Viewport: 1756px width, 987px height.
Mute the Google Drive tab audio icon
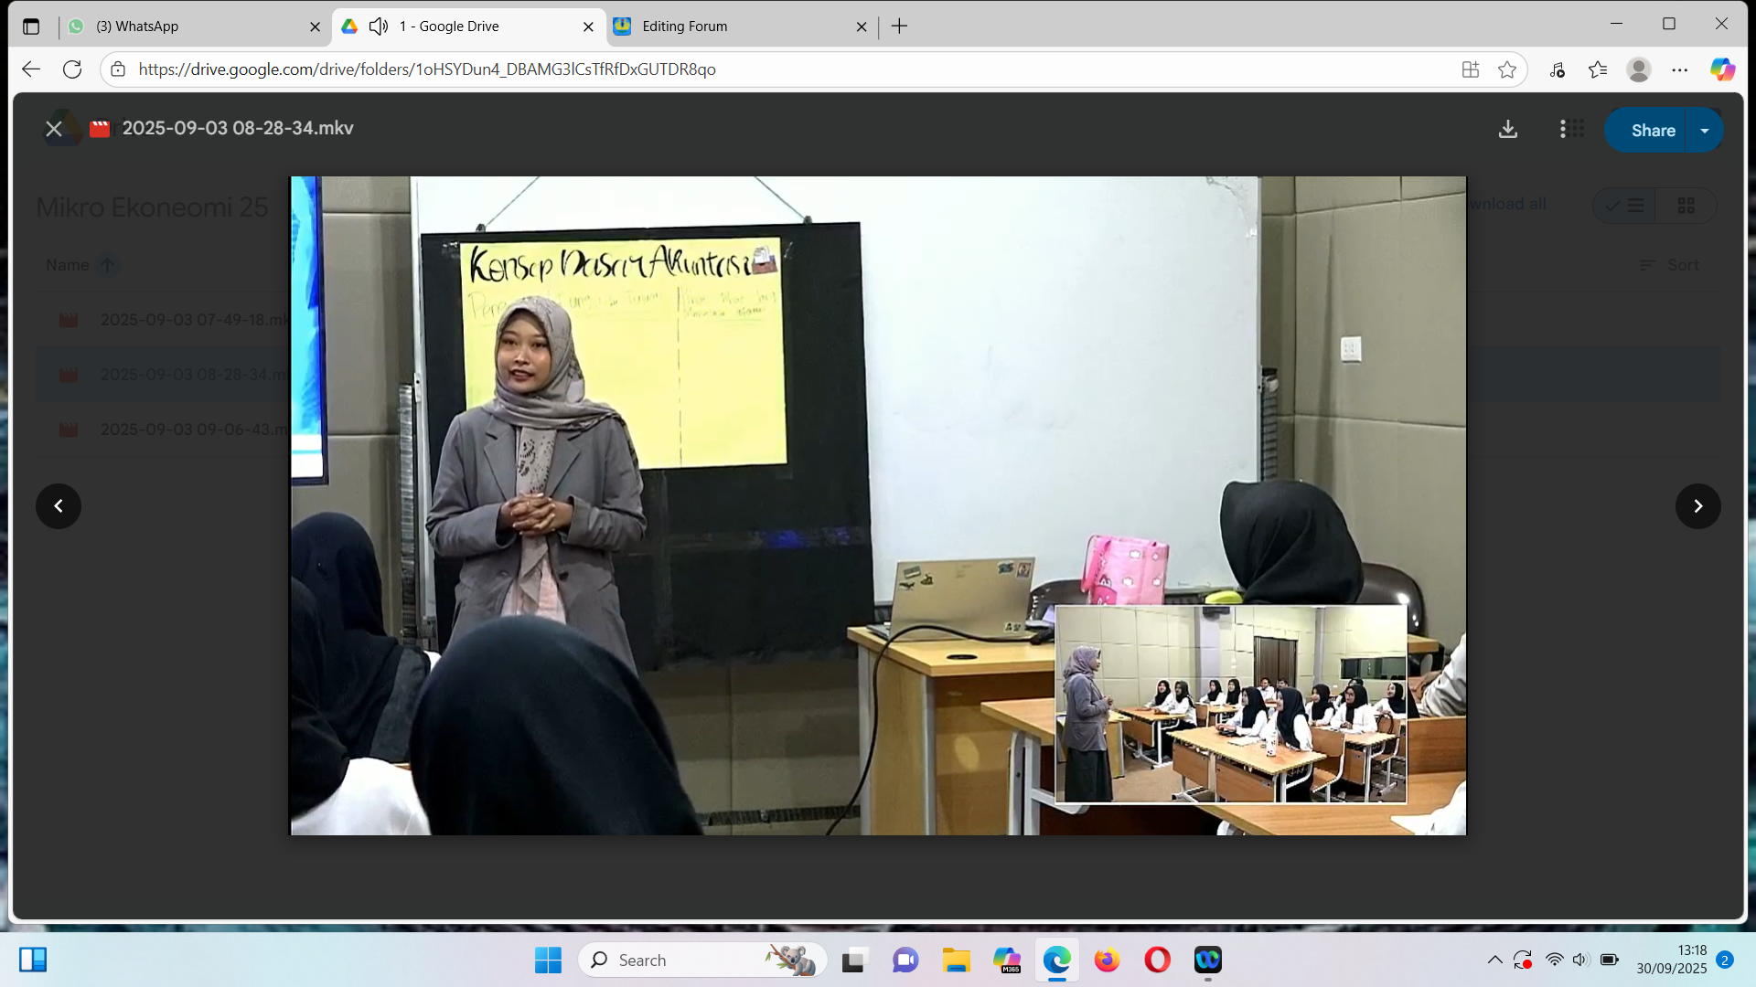coord(379,27)
